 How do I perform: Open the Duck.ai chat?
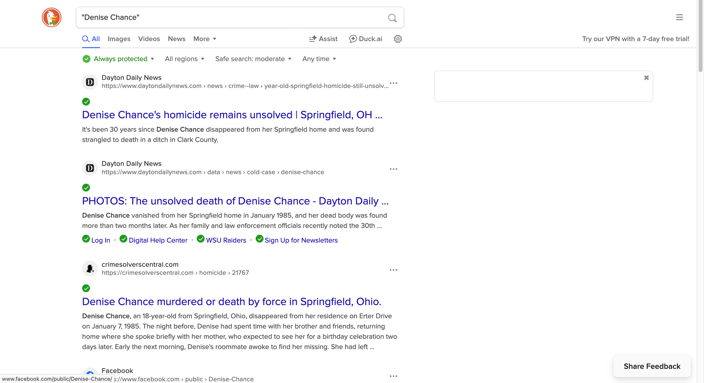coord(365,39)
